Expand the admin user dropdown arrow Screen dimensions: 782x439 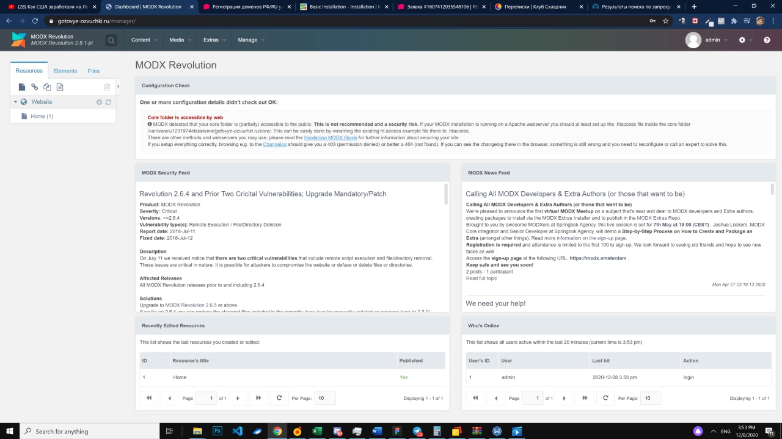[726, 40]
